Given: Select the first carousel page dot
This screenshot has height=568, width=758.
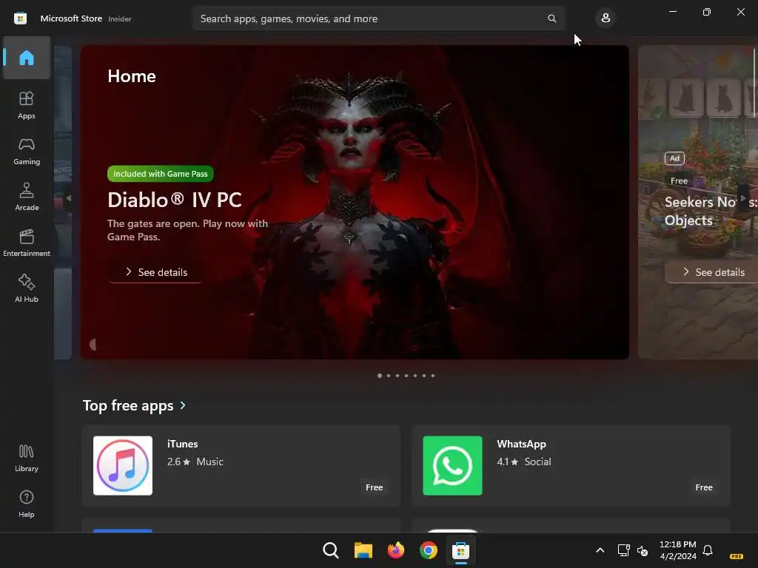Looking at the screenshot, I should tap(380, 376).
